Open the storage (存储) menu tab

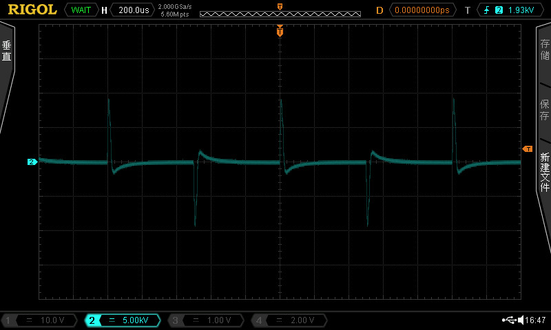coord(544,49)
